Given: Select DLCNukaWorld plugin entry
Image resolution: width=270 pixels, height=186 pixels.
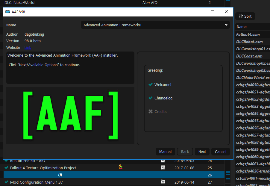Looking at the screenshot, I should click(x=253, y=78).
